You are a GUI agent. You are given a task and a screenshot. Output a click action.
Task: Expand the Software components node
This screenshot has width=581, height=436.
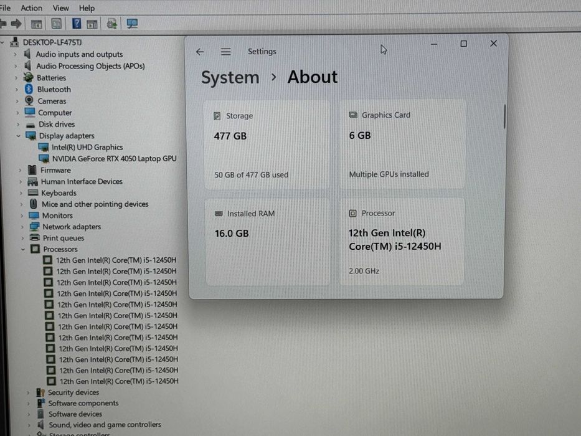tap(28, 404)
